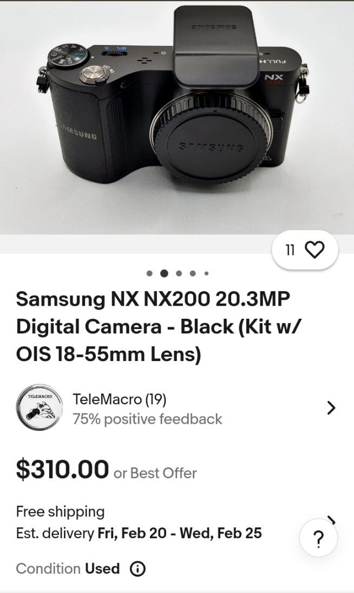Tap the Free shipping label
The image size is (354, 593).
pyautogui.click(x=60, y=511)
